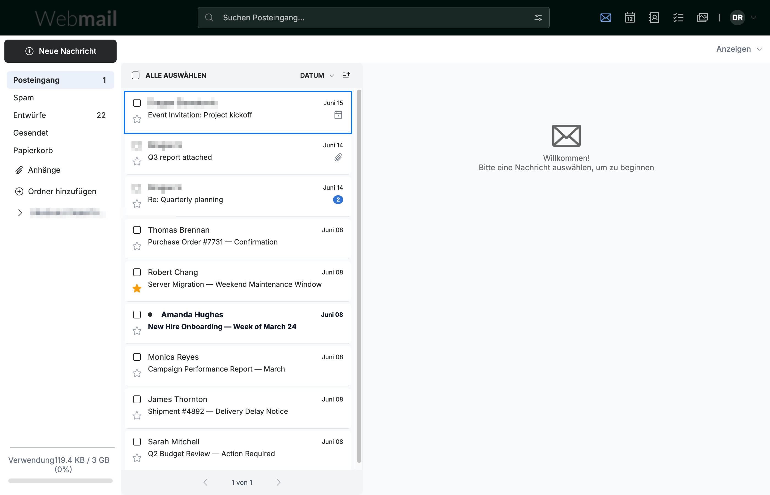Click the message list scrollbar
The height and width of the screenshot is (495, 770).
359,276
